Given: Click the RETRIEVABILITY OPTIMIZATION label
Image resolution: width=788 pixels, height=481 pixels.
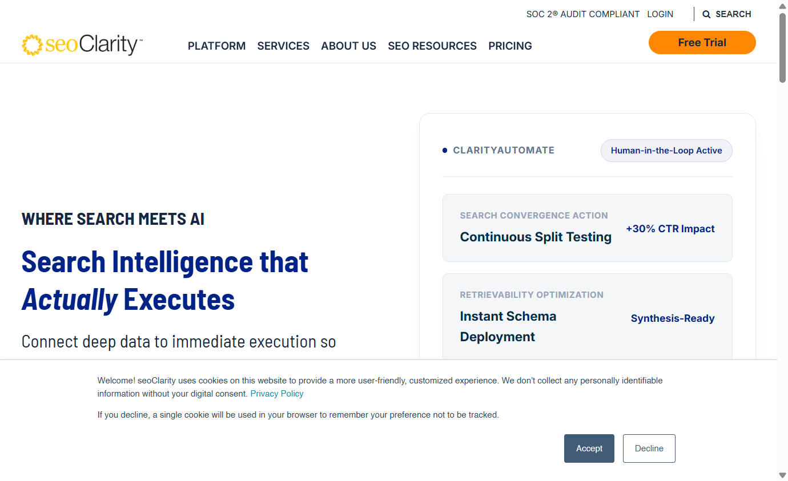Looking at the screenshot, I should [532, 295].
